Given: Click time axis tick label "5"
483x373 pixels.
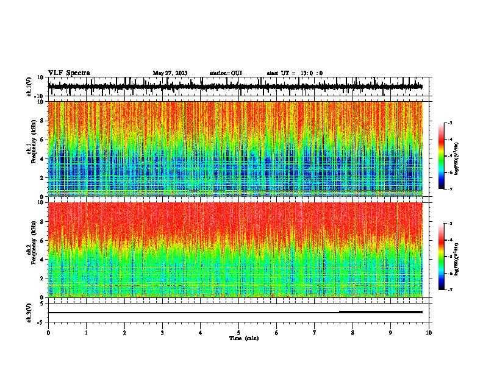Looking at the screenshot, I should 238,333.
